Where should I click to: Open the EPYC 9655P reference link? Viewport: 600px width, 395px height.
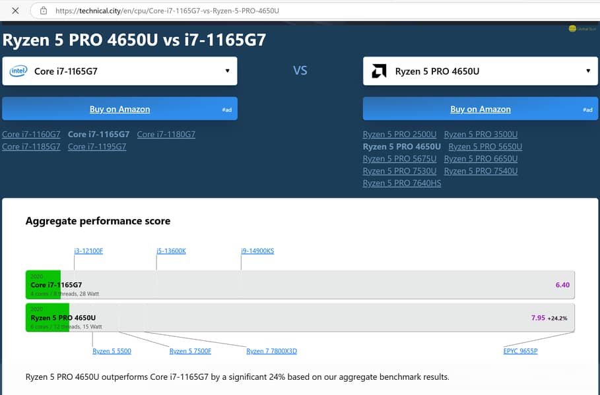tap(520, 351)
